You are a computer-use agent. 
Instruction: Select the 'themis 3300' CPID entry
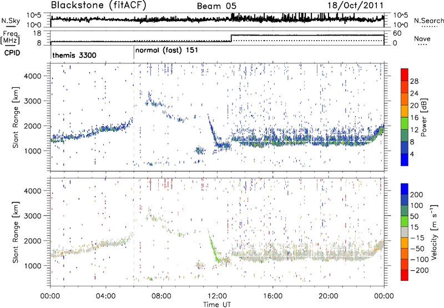(x=74, y=55)
